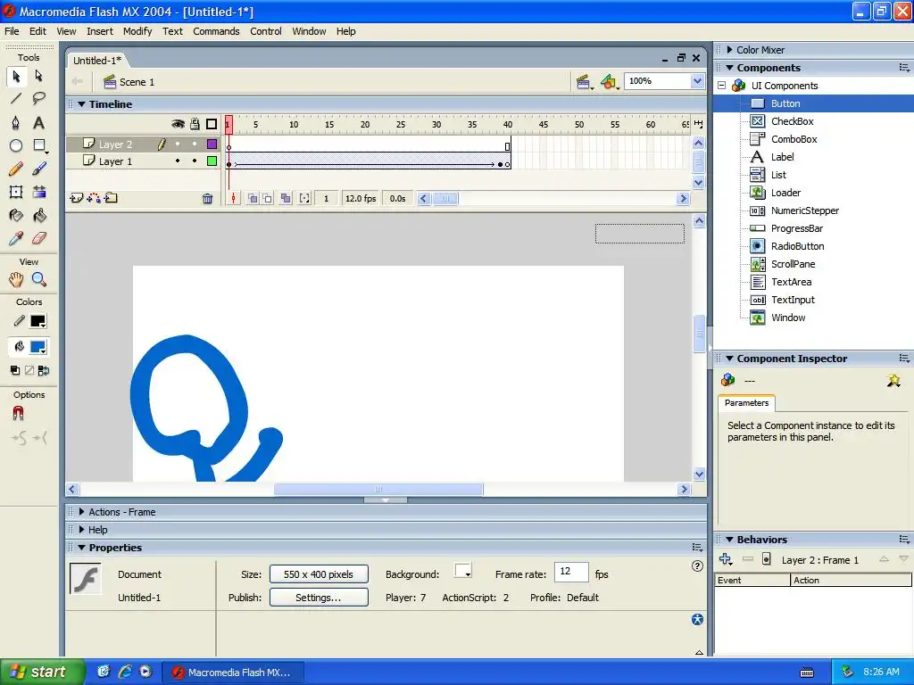This screenshot has height=685, width=914.
Task: Collapse the Timeline panel
Action: tap(82, 104)
